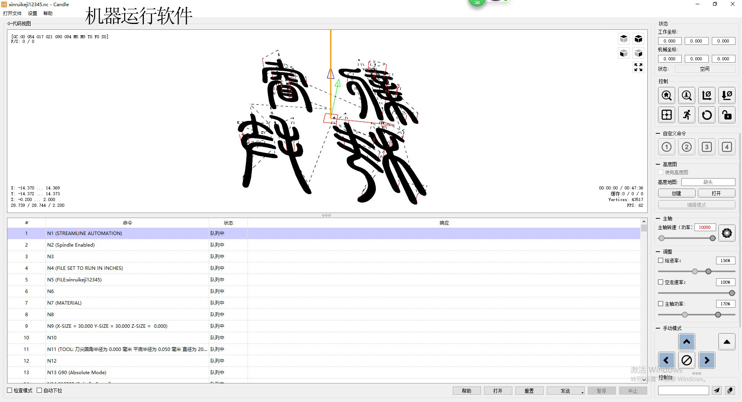Open the dropdown arrow on 发送 button
Screen dimensions: 742x402
pyautogui.click(x=582, y=392)
